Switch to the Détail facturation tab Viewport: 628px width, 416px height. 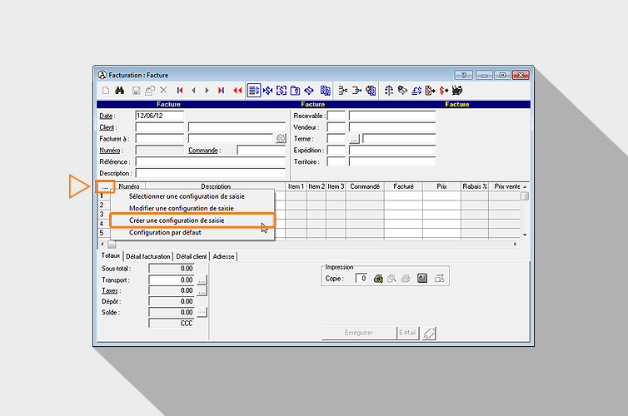click(147, 256)
